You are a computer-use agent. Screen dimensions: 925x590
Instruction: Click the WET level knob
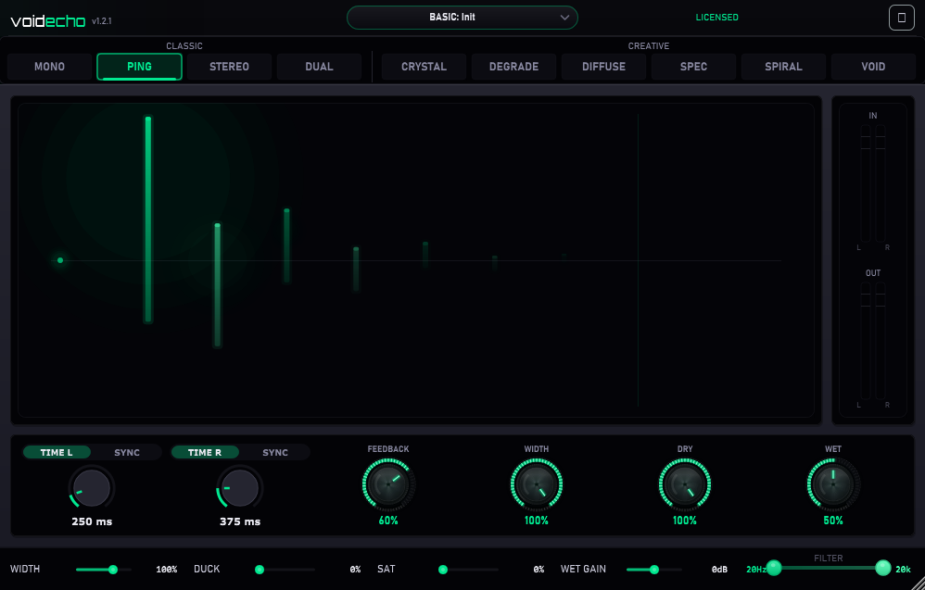point(831,484)
